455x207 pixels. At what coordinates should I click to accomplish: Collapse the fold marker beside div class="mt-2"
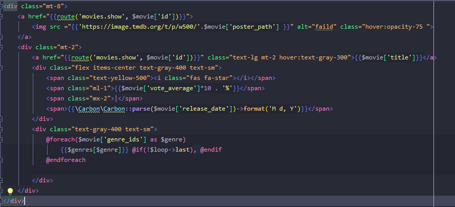point(2,47)
